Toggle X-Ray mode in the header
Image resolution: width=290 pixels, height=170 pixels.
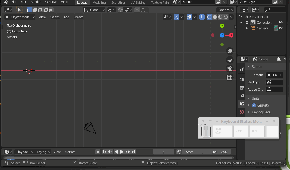click(x=202, y=17)
